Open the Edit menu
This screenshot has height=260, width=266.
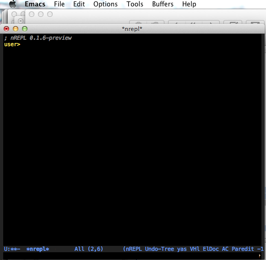tap(79, 4)
